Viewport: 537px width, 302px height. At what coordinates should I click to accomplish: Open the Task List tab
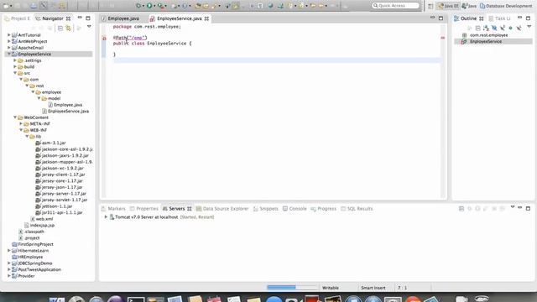(500, 18)
